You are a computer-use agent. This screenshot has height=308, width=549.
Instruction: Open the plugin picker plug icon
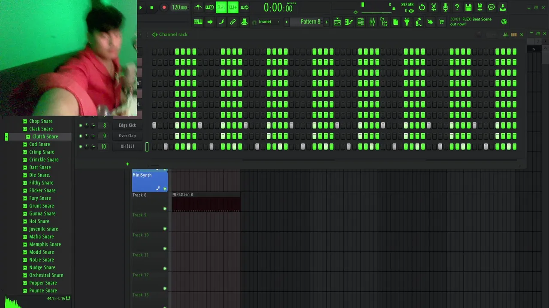(x=407, y=22)
